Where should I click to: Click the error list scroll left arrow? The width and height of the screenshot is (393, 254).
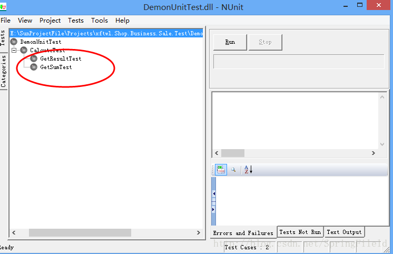(217, 153)
